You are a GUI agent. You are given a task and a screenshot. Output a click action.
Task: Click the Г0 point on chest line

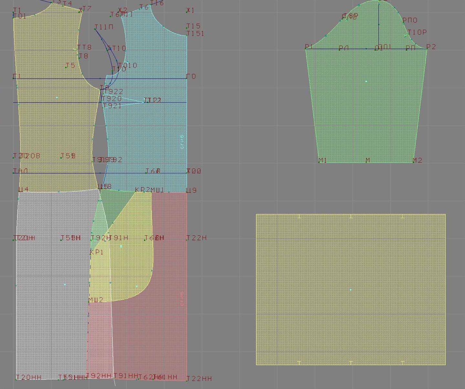pyautogui.click(x=191, y=77)
